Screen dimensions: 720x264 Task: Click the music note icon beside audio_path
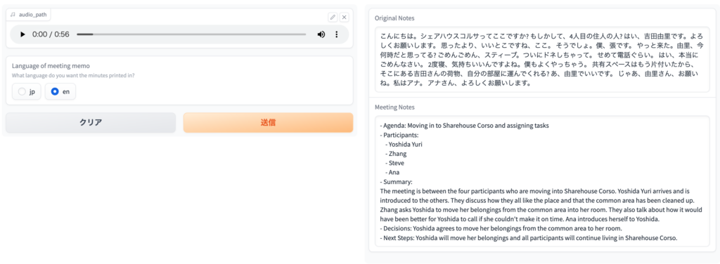[x=13, y=14]
